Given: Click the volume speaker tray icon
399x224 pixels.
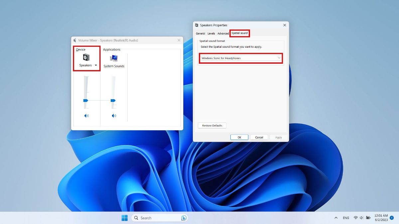Looking at the screenshot, I should coord(361,218).
